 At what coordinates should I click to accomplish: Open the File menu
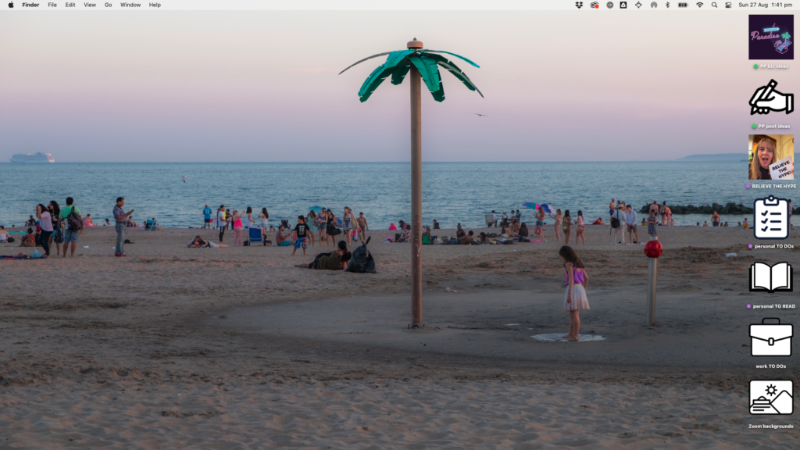coord(52,5)
